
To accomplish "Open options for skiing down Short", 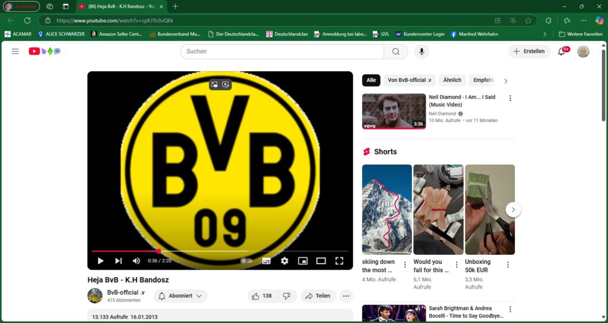I will pos(405,264).
